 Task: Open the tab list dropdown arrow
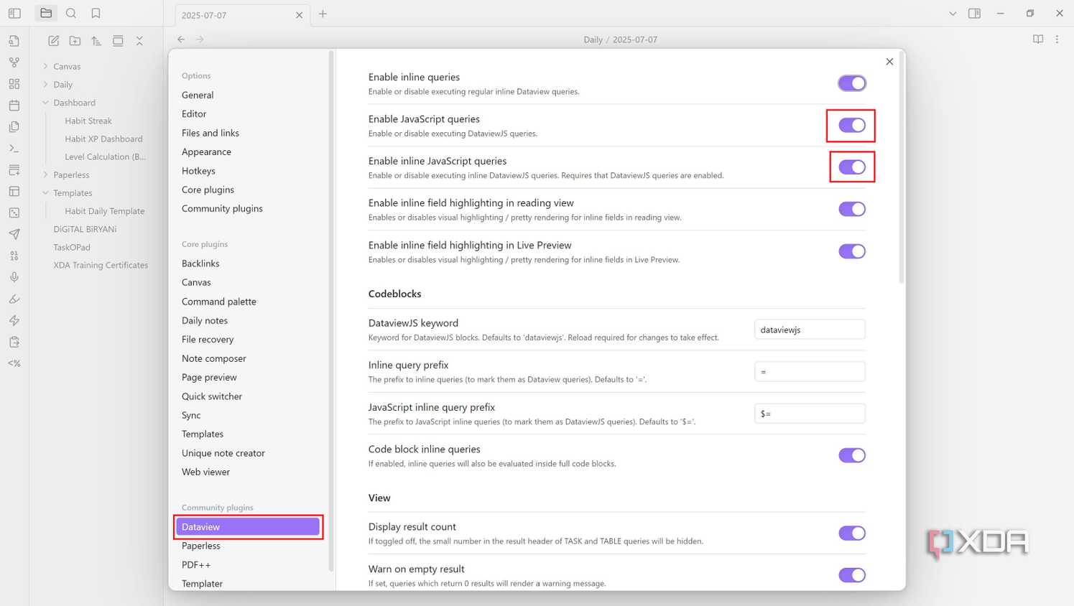point(953,14)
